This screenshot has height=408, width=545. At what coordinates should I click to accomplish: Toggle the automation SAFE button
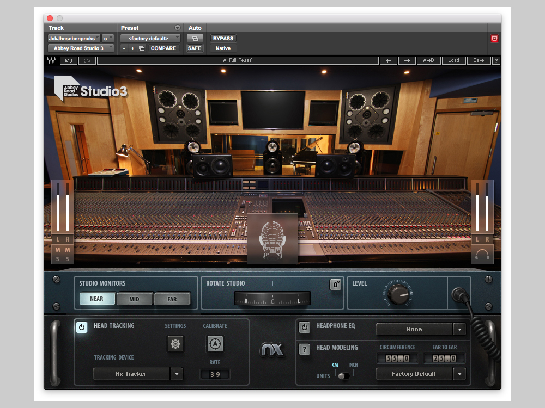pyautogui.click(x=195, y=48)
